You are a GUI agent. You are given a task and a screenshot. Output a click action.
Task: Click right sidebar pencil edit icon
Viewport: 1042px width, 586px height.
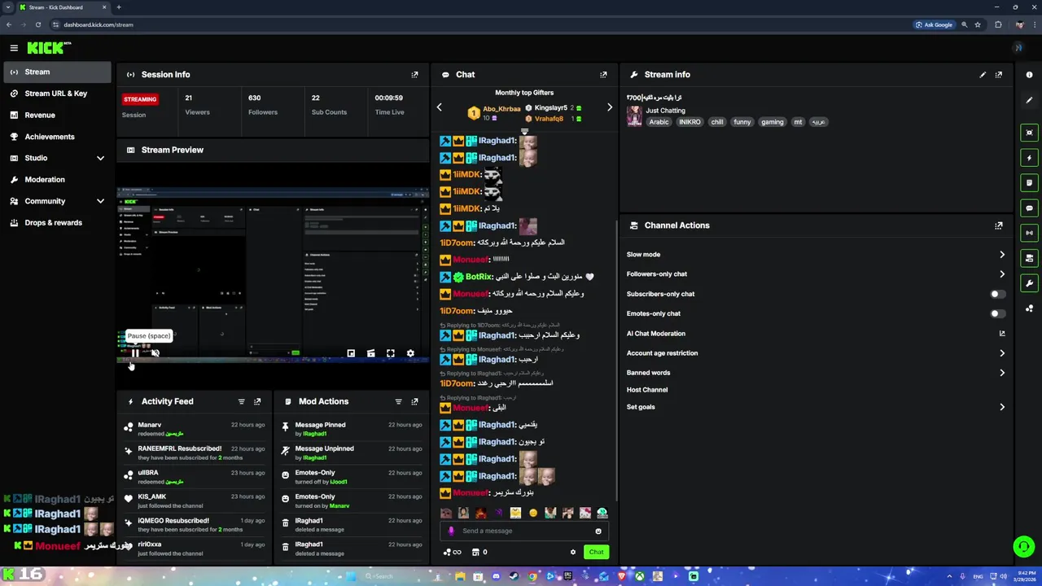[1030, 100]
